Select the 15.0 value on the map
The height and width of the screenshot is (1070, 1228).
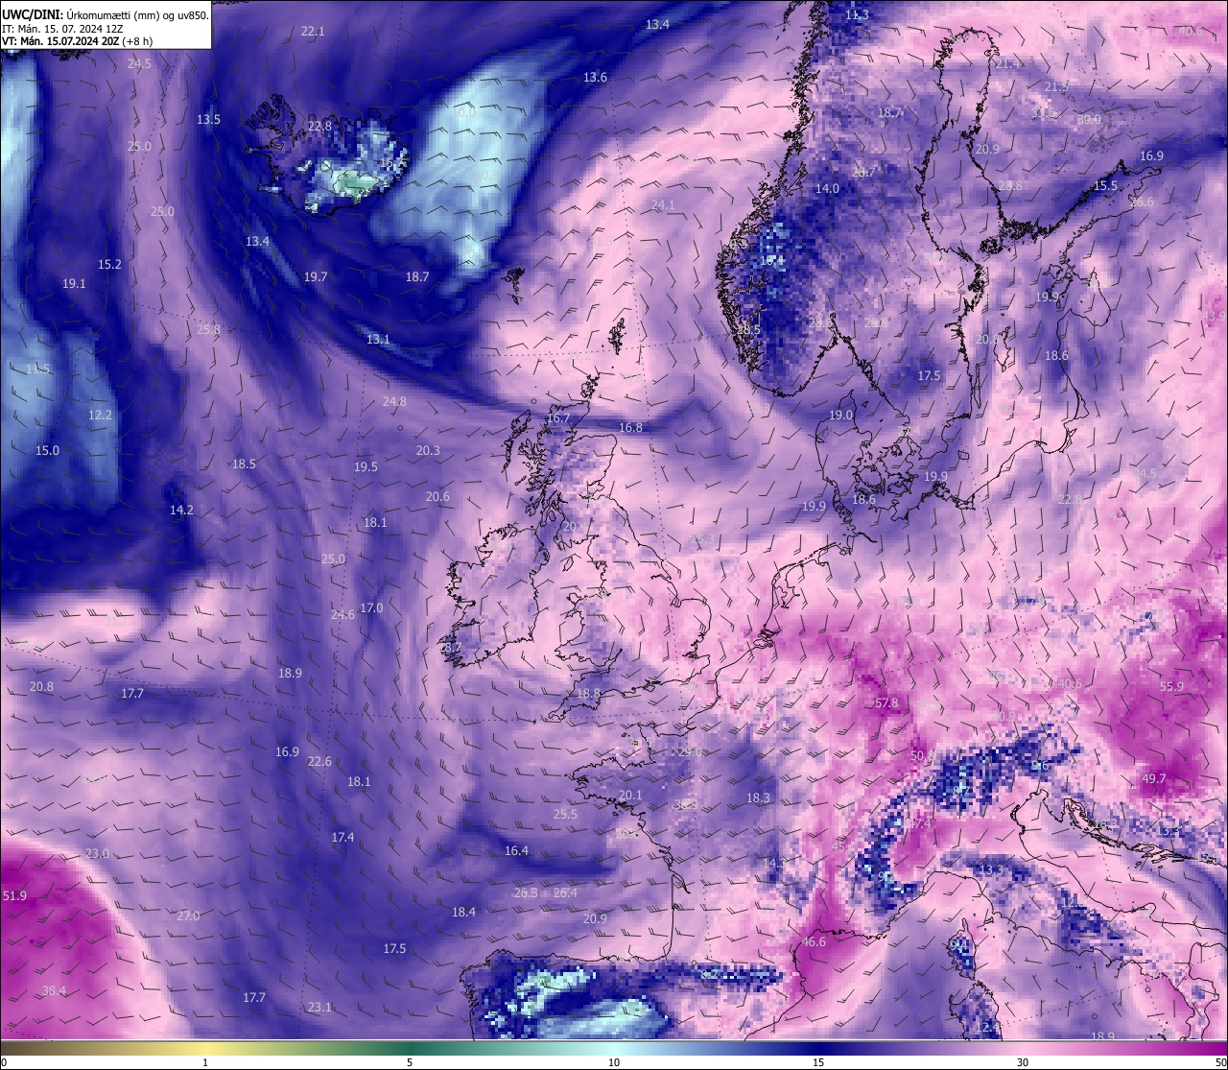tap(47, 450)
